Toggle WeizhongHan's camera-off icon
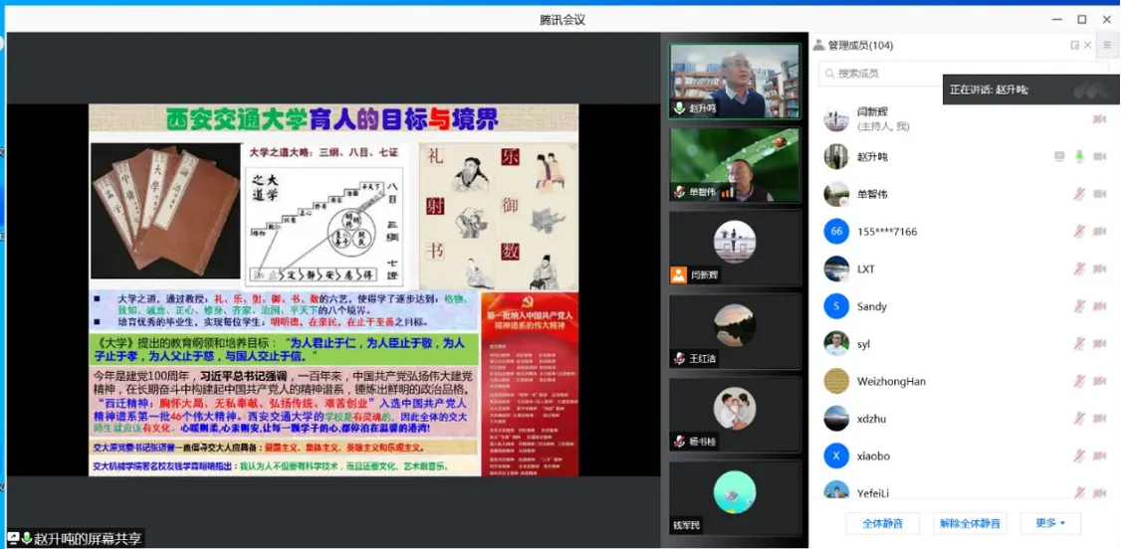The height and width of the screenshot is (549, 1121). tap(1099, 381)
